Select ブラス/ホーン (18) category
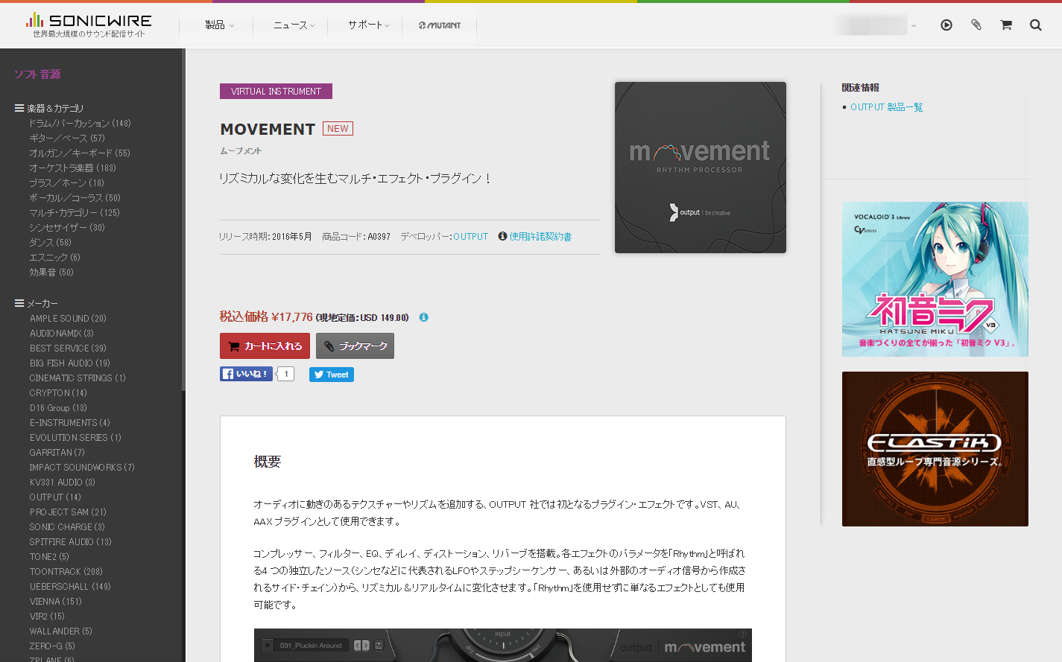The width and height of the screenshot is (1062, 662). (x=67, y=183)
